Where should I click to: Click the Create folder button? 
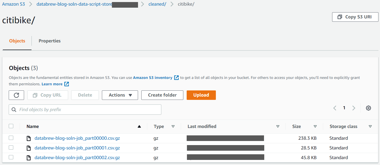(x=162, y=95)
